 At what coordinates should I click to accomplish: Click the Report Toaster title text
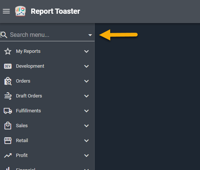pos(55,11)
